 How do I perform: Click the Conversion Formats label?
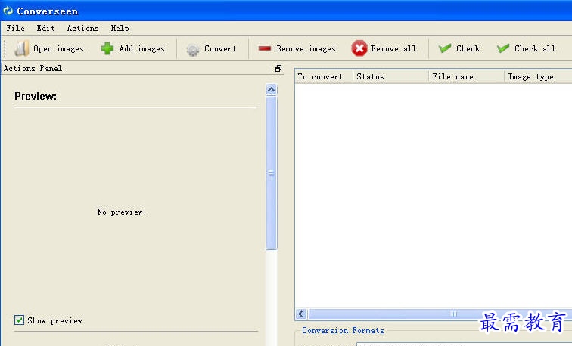(x=343, y=330)
